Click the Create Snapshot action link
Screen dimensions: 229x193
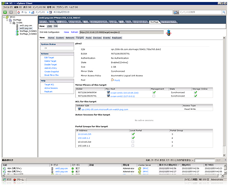click(x=51, y=71)
